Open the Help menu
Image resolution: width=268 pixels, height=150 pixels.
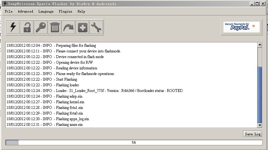tap(81, 11)
